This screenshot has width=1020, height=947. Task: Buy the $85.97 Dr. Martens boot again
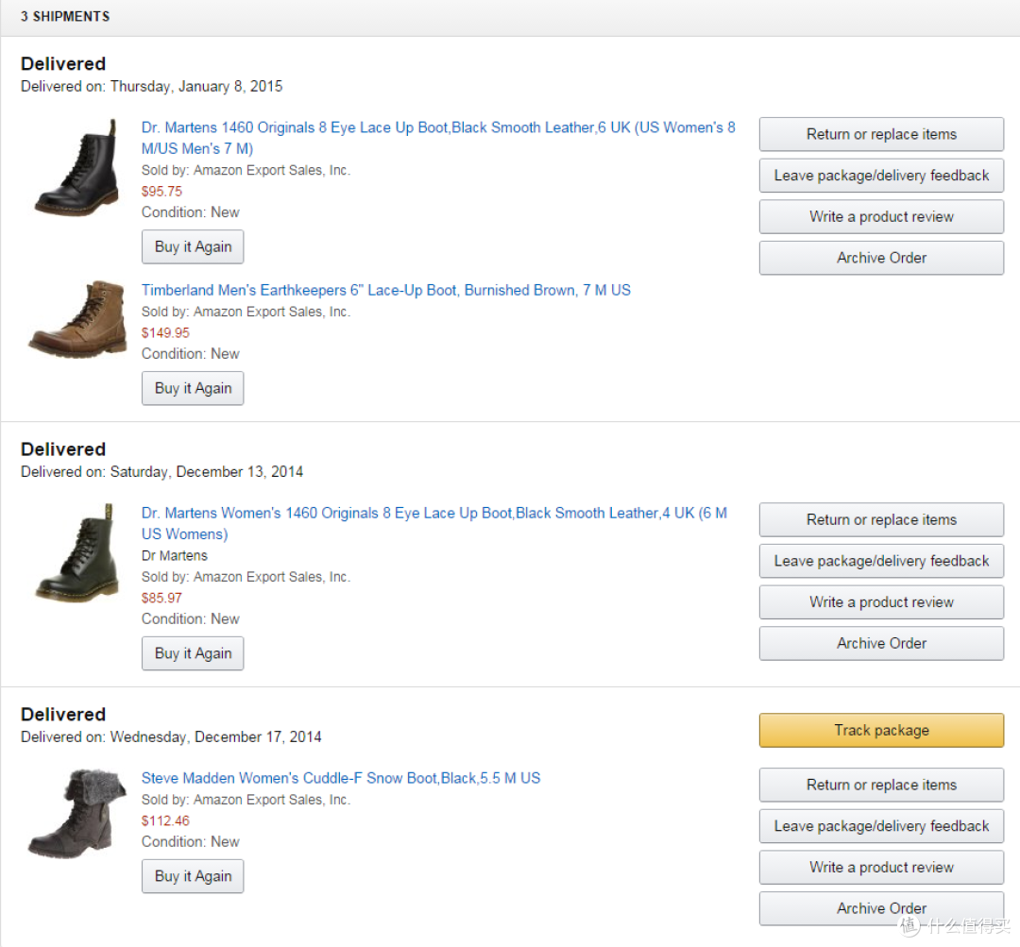[193, 653]
